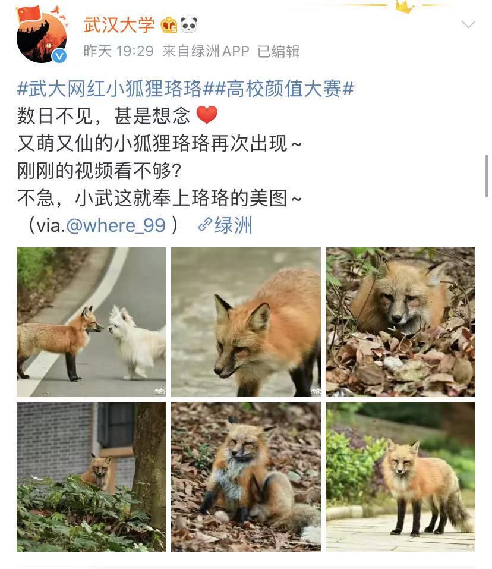Image resolution: width=492 pixels, height=569 pixels.
Task: Click the gold crown membership badge
Action: pyautogui.click(x=169, y=26)
